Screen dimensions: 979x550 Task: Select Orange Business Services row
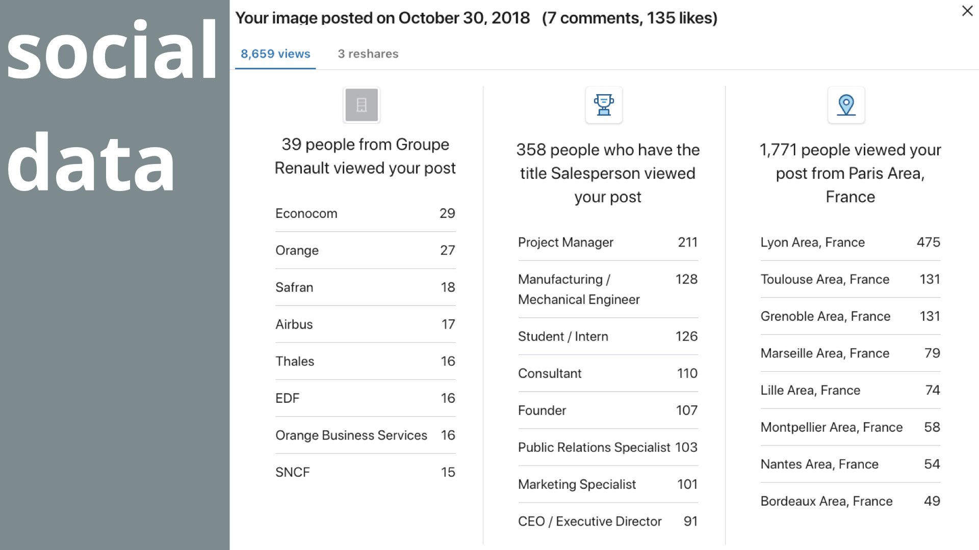pyautogui.click(x=365, y=435)
